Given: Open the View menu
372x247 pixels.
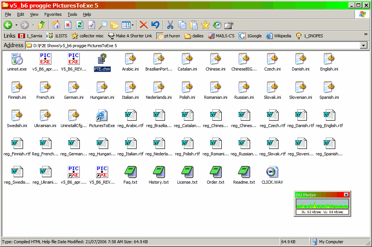Looking at the screenshot, I should [34, 14].
